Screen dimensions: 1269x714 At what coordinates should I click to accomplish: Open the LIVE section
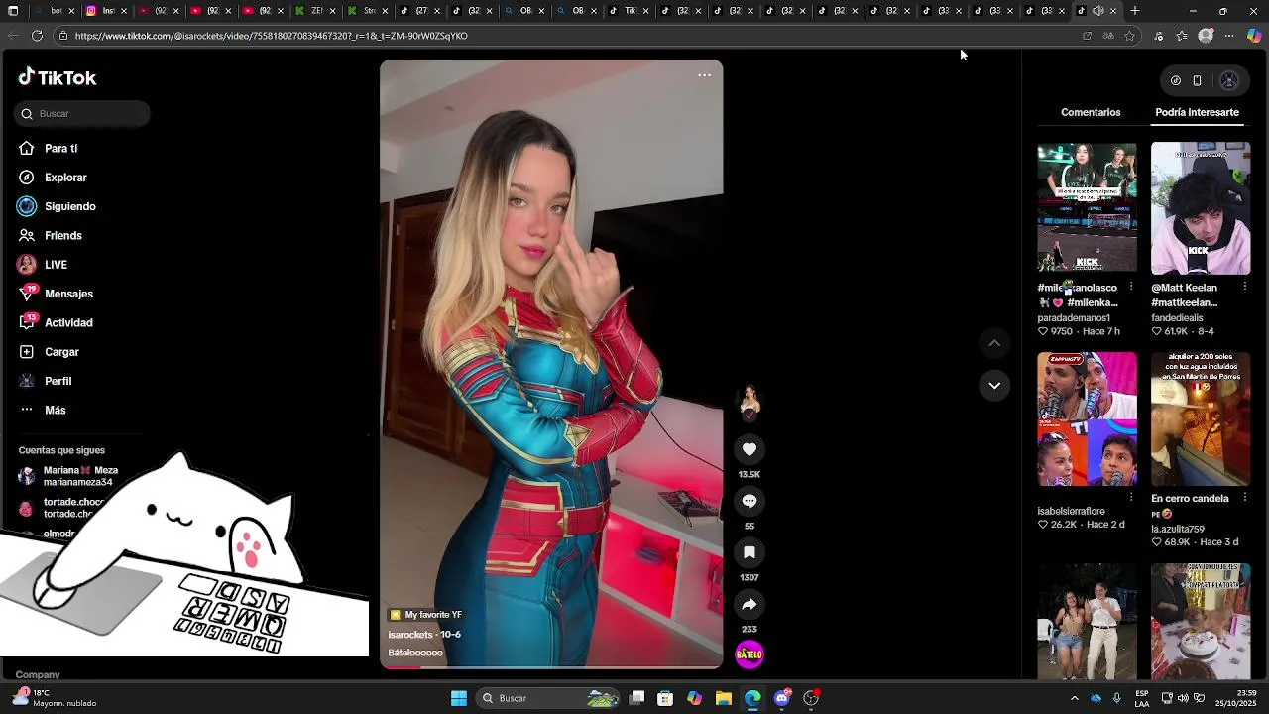pyautogui.click(x=42, y=265)
